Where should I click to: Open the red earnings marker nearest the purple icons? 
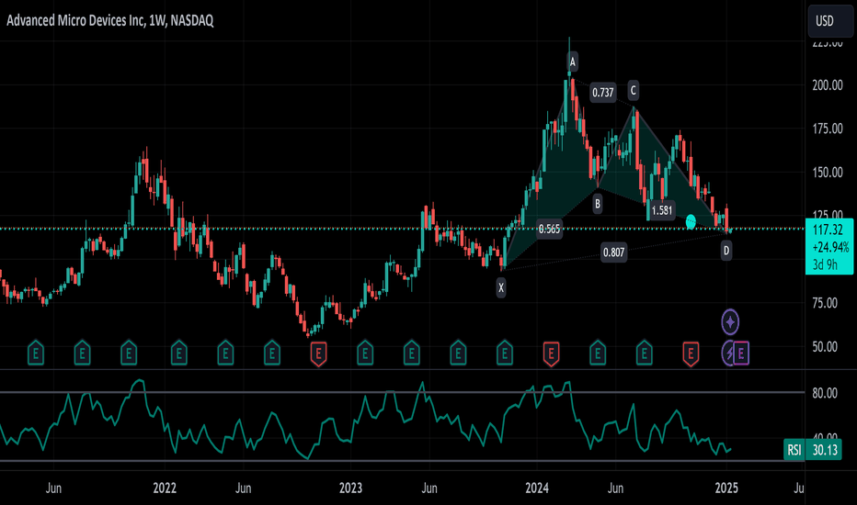[691, 353]
